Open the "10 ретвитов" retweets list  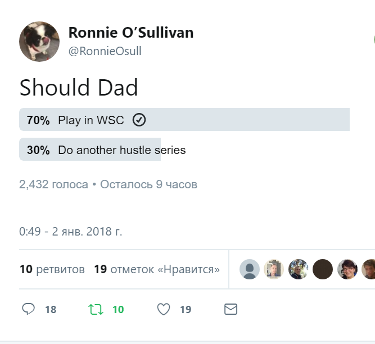[52, 269]
